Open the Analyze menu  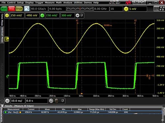(68, 3)
